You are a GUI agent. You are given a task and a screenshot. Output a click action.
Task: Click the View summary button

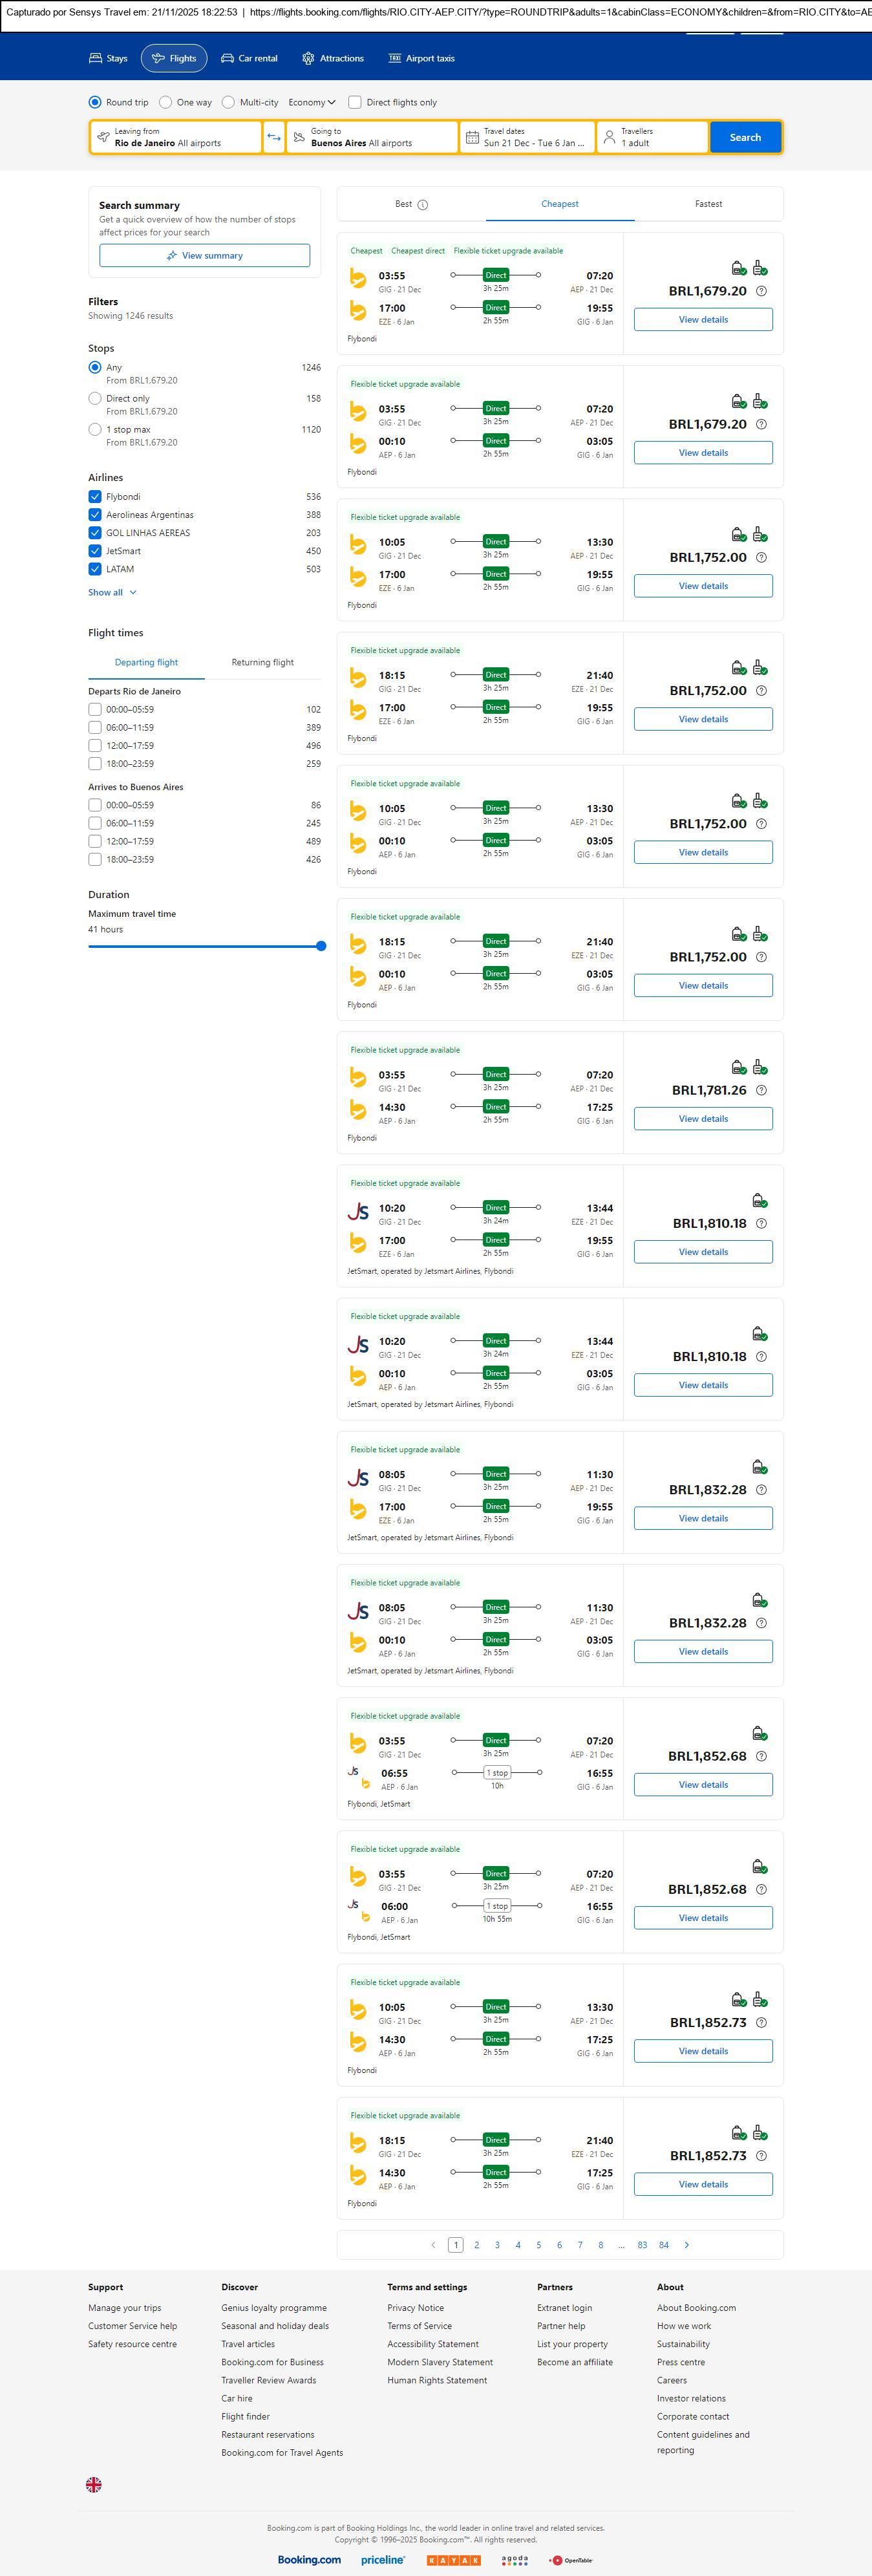(x=204, y=256)
